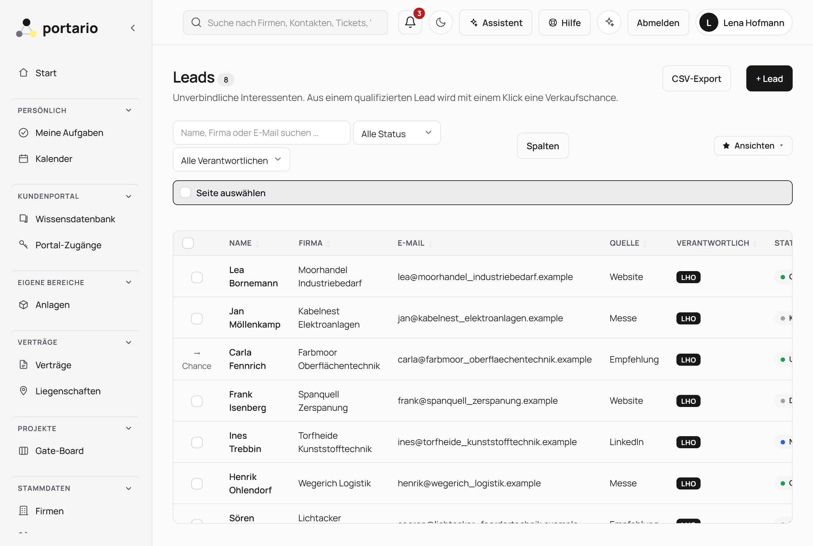
Task: Sort by FIRMA column sort arrows
Action: tap(328, 244)
